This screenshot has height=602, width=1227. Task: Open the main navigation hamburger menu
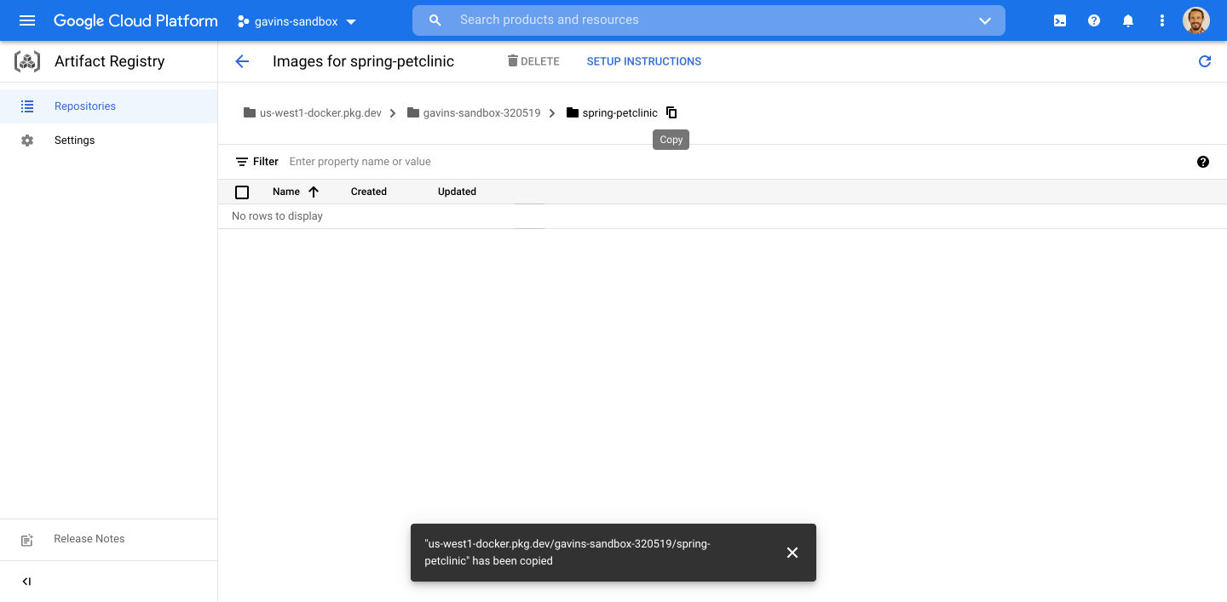coord(27,20)
